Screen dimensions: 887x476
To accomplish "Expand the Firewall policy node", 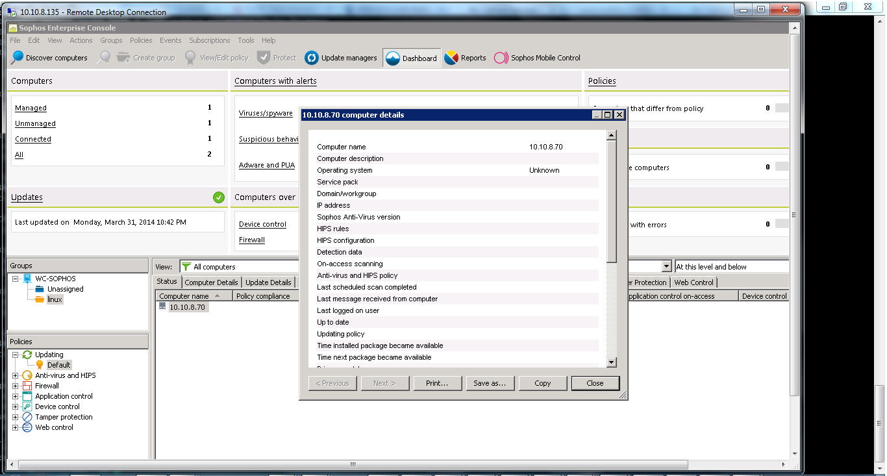I will tap(16, 386).
